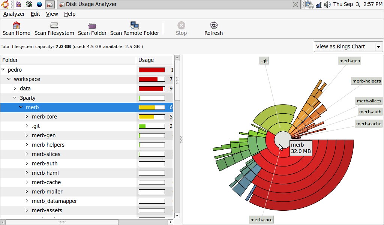Click the Refresh arrows icon
This screenshot has height=225, width=384.
pos(213,25)
